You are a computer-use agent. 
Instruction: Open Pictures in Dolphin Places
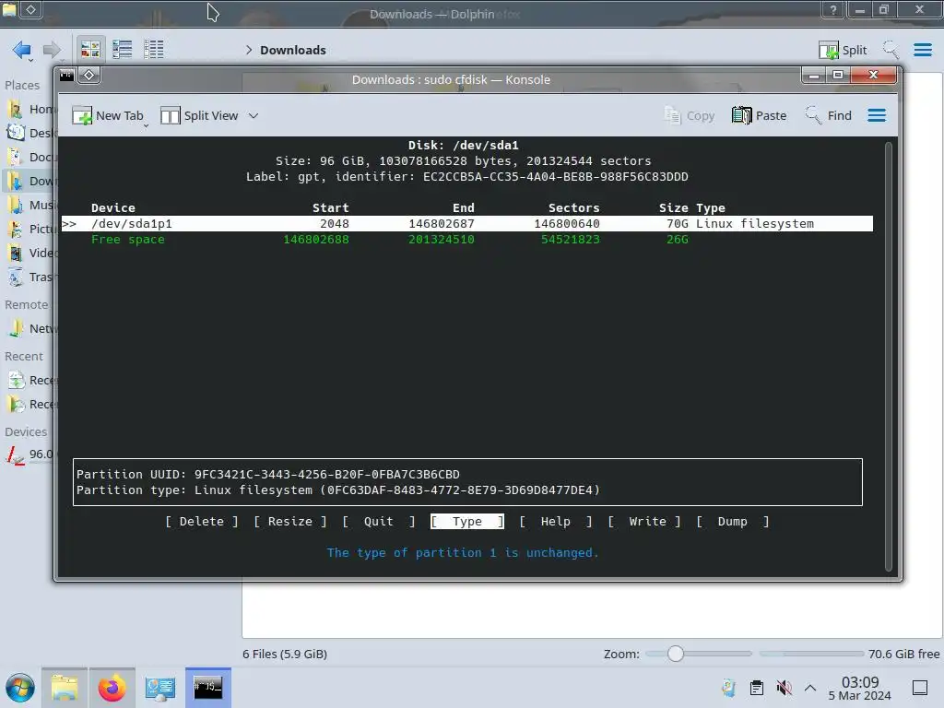pos(31,230)
